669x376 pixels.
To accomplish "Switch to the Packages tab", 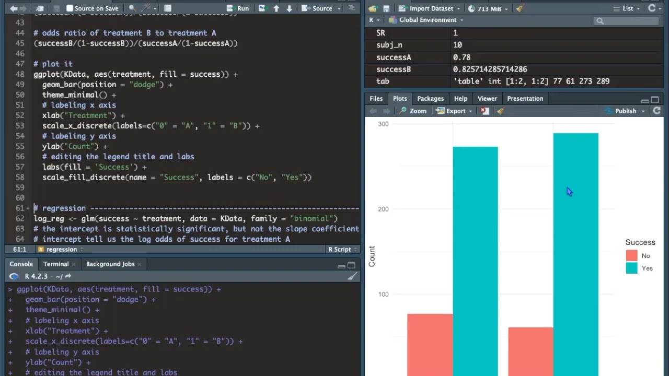I will [430, 99].
